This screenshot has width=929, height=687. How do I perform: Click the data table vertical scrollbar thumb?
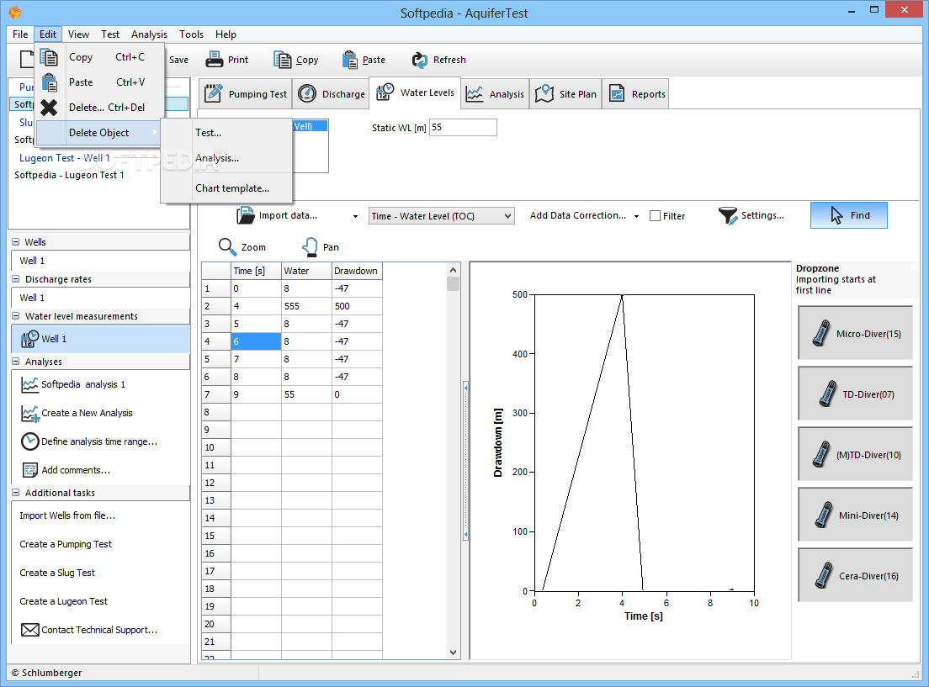click(454, 284)
